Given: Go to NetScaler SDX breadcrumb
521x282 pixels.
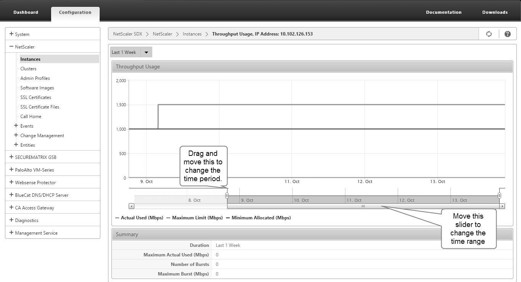Looking at the screenshot, I should coord(127,34).
